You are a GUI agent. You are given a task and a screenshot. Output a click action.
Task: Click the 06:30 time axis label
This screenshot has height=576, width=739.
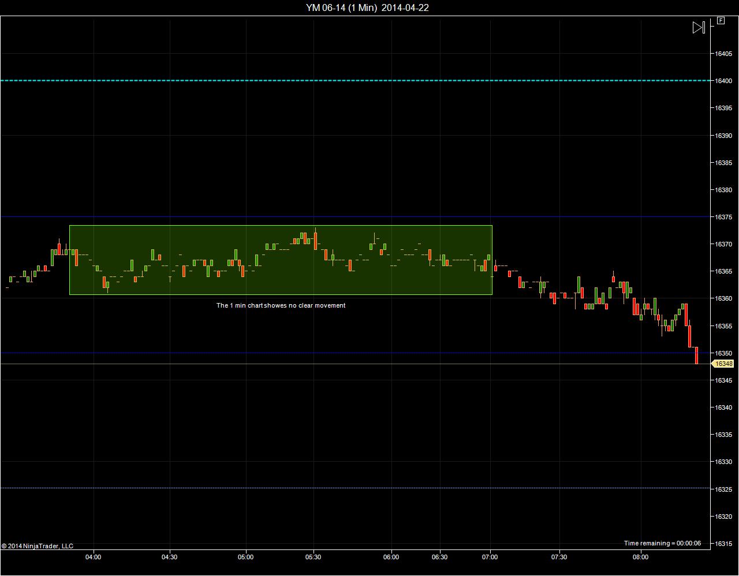[440, 557]
